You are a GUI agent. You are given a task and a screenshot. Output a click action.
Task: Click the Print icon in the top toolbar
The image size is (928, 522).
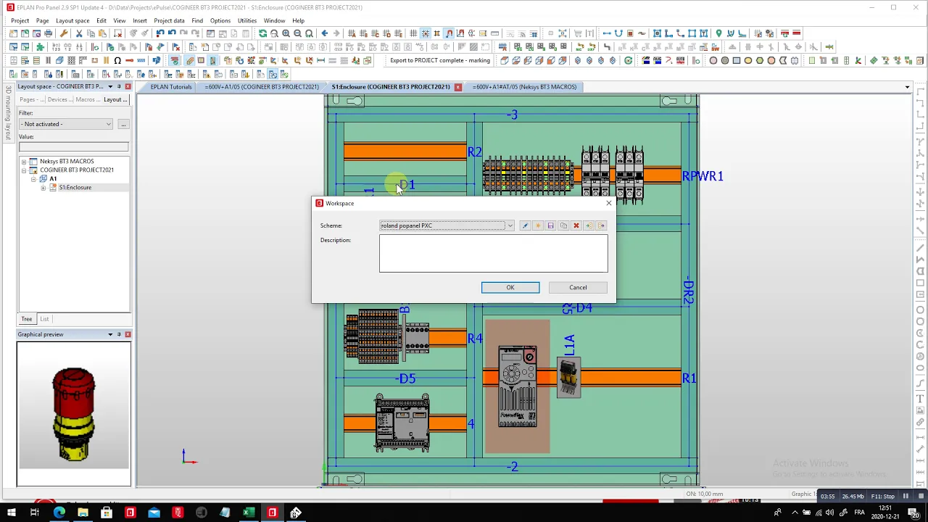pyautogui.click(x=49, y=33)
